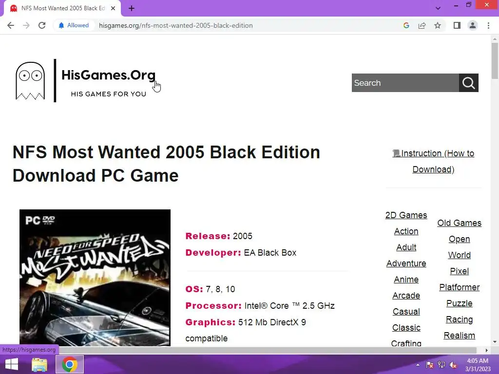Open a new tab with plus button
Screen dimensions: 499x374
pyautogui.click(x=132, y=8)
